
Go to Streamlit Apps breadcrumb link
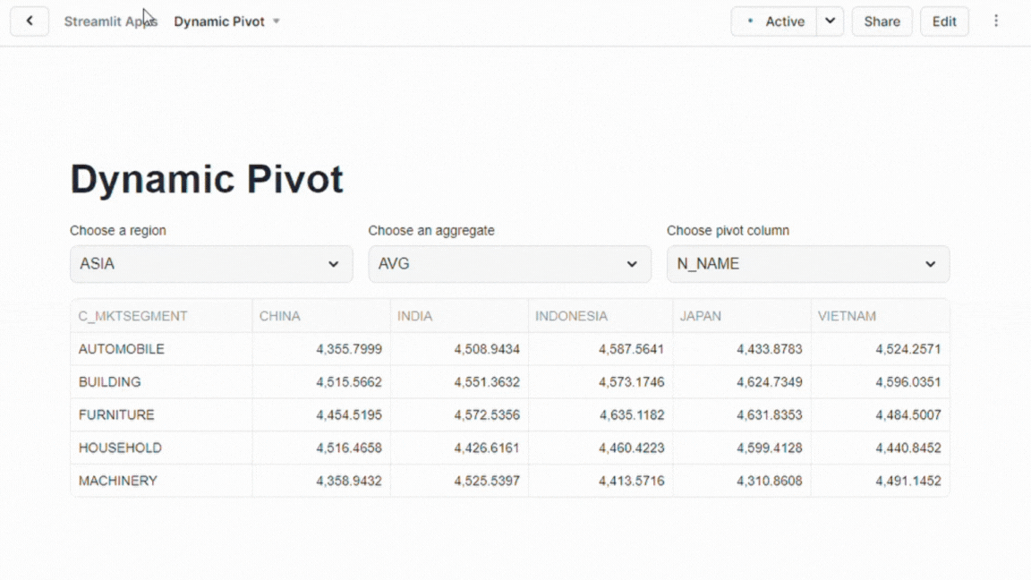point(110,21)
